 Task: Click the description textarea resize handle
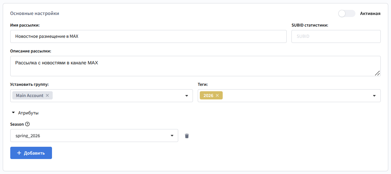pyautogui.click(x=377, y=73)
